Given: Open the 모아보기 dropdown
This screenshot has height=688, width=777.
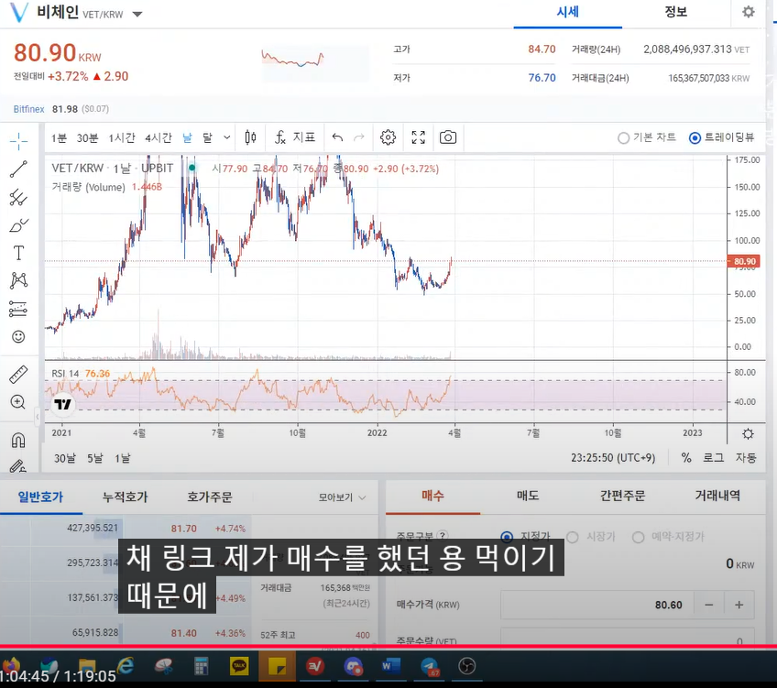Looking at the screenshot, I should click(342, 497).
